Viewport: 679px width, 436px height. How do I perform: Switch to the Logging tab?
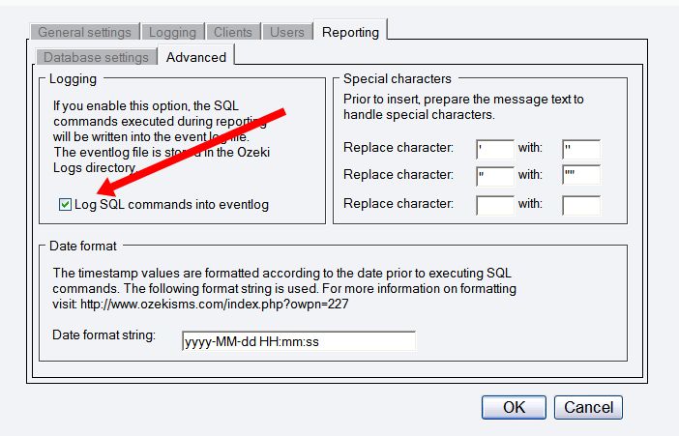pyautogui.click(x=173, y=32)
